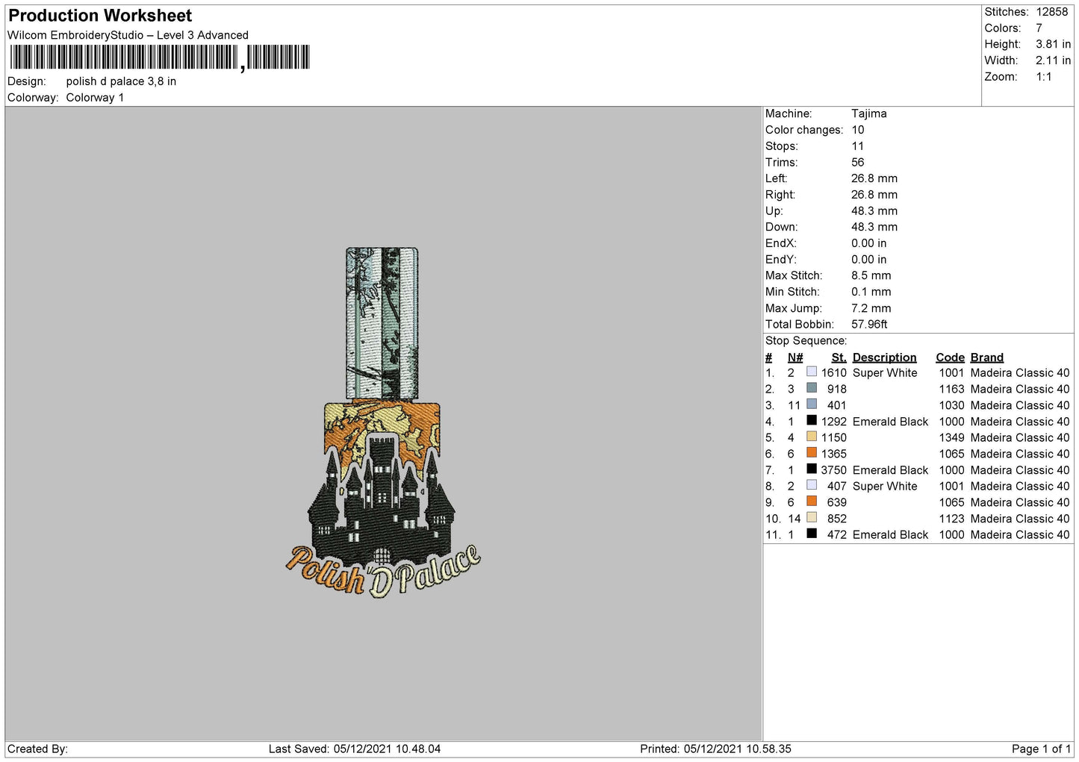The height and width of the screenshot is (762, 1079).
Task: Select the Total Bobbin value "57.96ft"
Action: coord(870,325)
